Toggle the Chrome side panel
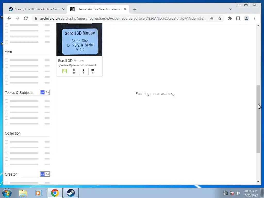 pos(238,18)
